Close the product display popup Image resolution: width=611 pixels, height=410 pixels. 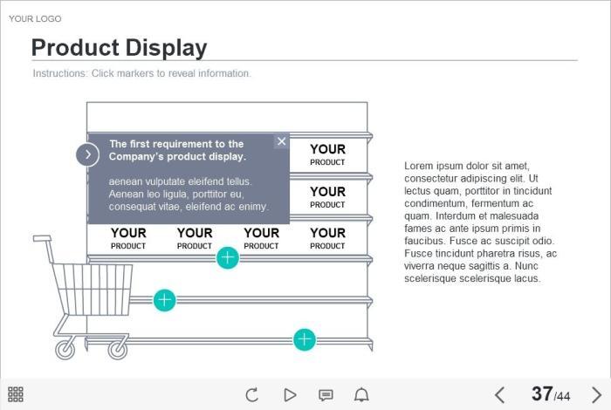tap(282, 141)
